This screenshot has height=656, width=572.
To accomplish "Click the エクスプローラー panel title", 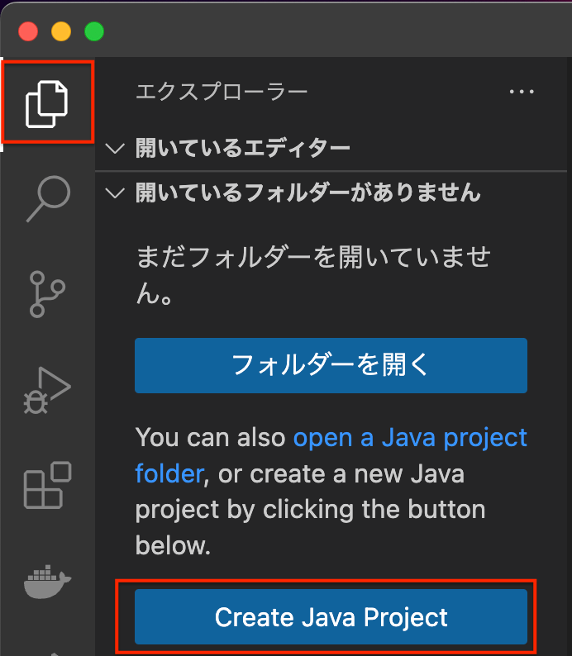I will [222, 91].
